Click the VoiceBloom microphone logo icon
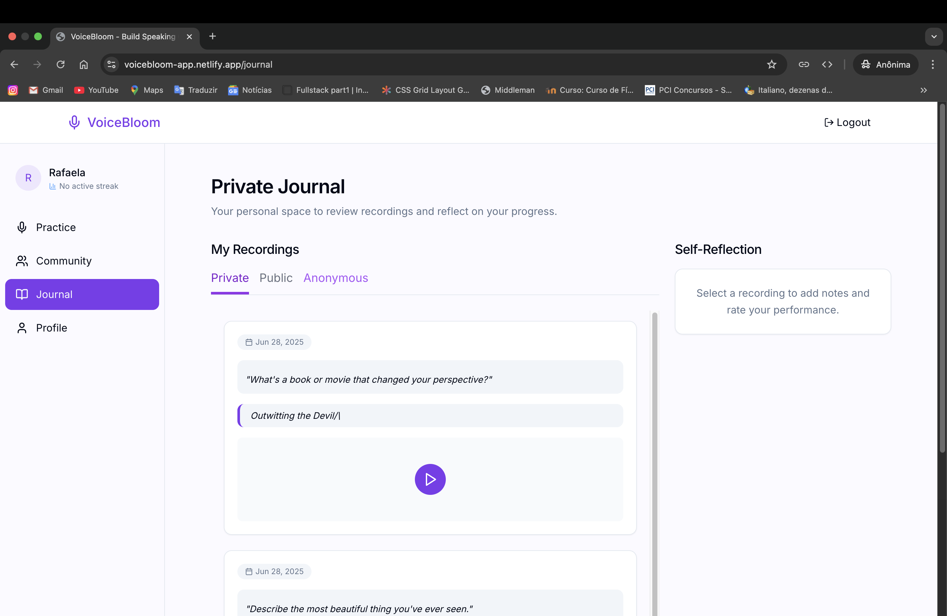 (74, 122)
